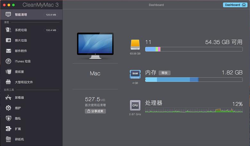Click the 1.82 GB memory value

click(232, 73)
